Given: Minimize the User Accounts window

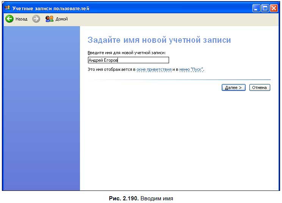Looking at the screenshot, I should [x=256, y=8].
